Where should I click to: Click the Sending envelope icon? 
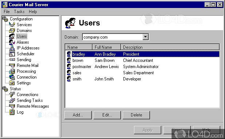(12, 60)
